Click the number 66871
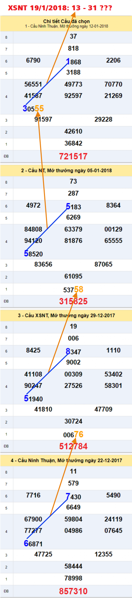The height and width of the screenshot is (598, 132). [x=33, y=543]
